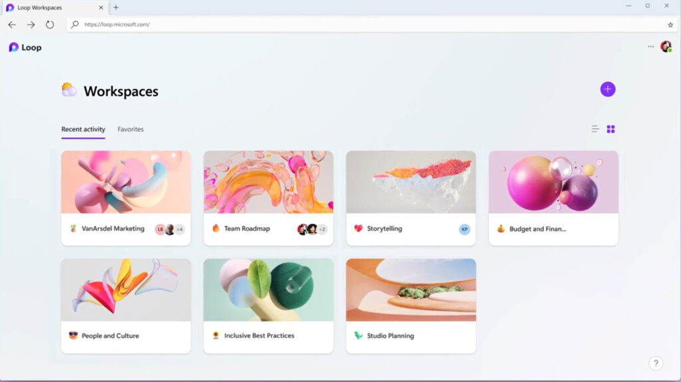Viewport: 681px width, 382px height.
Task: Click the KP member avatar on Storytelling
Action: [x=464, y=229]
